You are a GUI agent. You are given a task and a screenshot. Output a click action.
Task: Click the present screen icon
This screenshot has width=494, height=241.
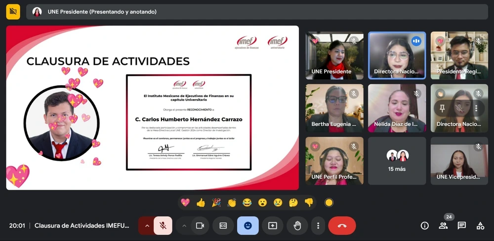273,226
